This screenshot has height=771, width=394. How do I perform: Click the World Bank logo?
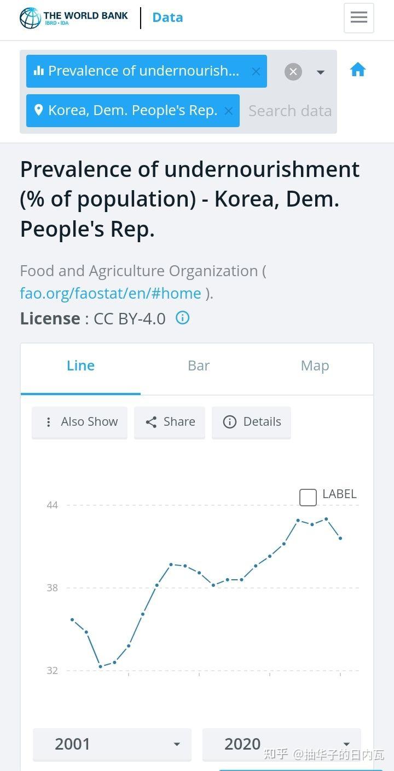(74, 18)
